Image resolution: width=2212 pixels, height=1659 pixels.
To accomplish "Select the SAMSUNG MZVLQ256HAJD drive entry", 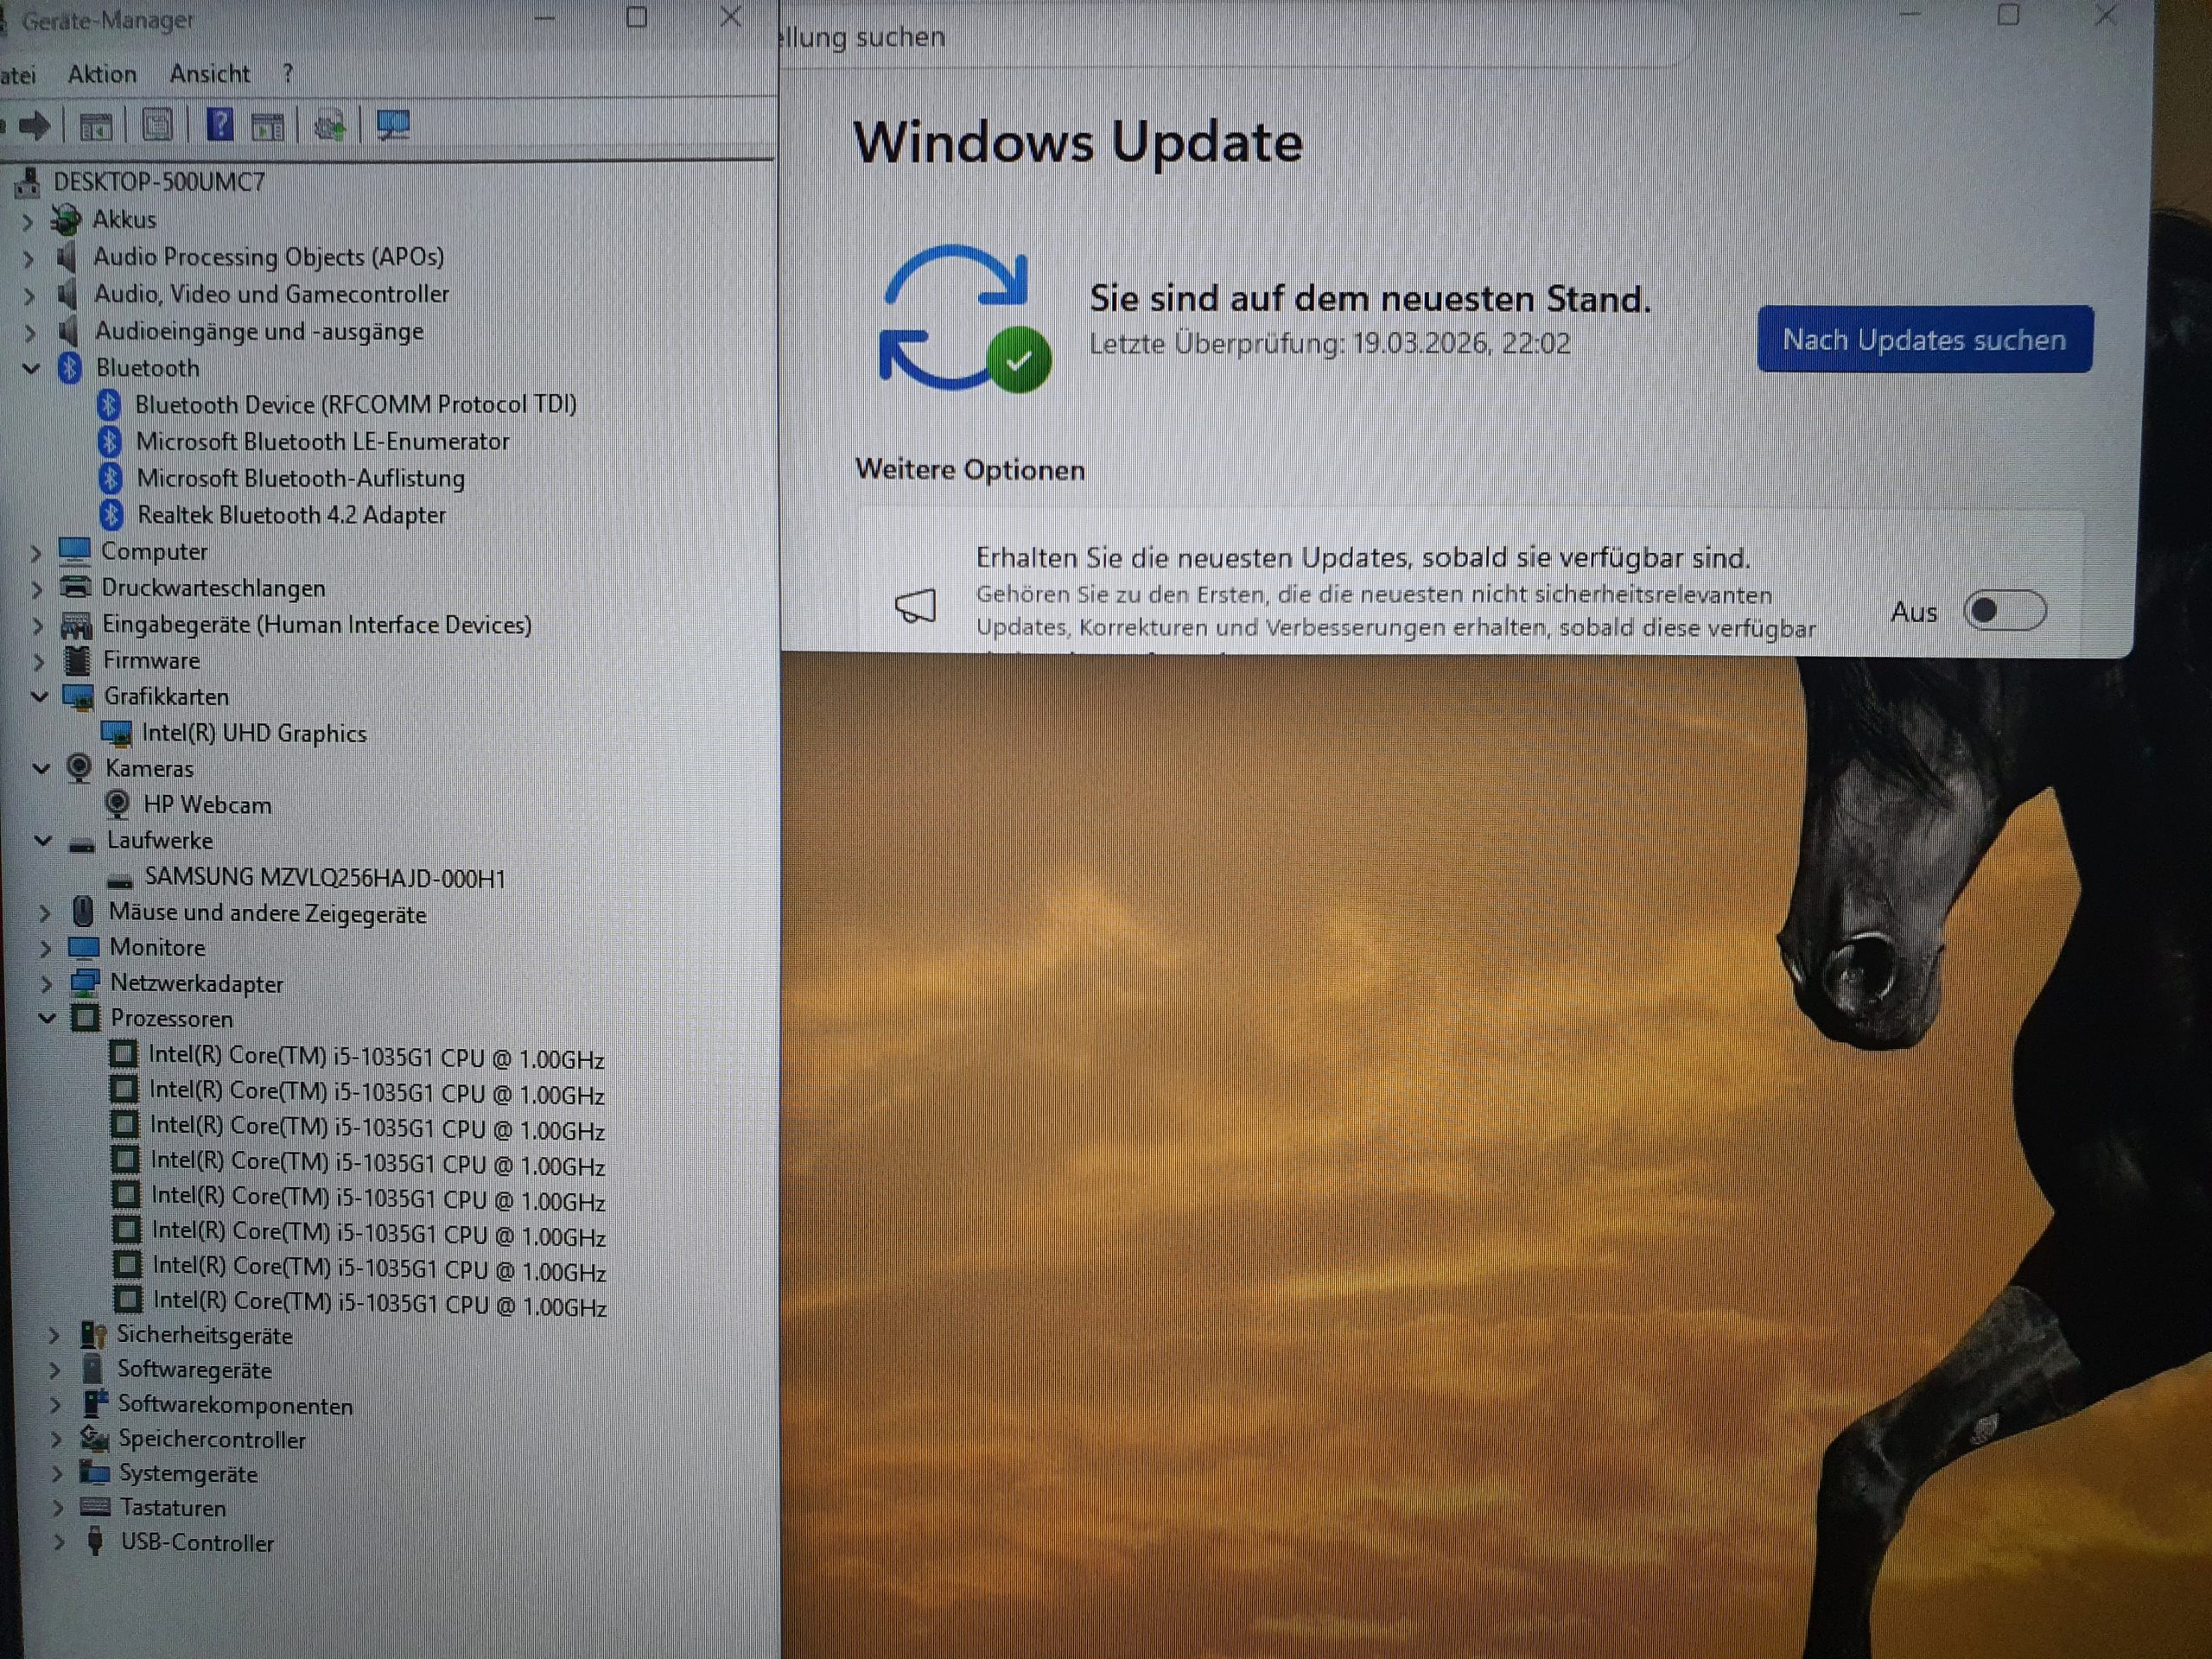I will click(x=324, y=878).
